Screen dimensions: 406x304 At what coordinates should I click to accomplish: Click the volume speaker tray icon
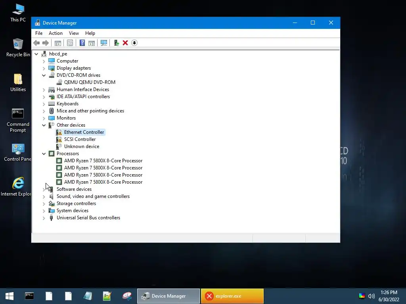(372, 296)
